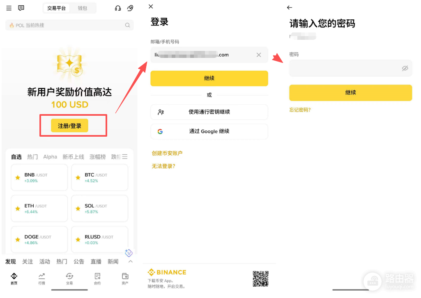Select the 新币上线 market tab

coord(73,157)
